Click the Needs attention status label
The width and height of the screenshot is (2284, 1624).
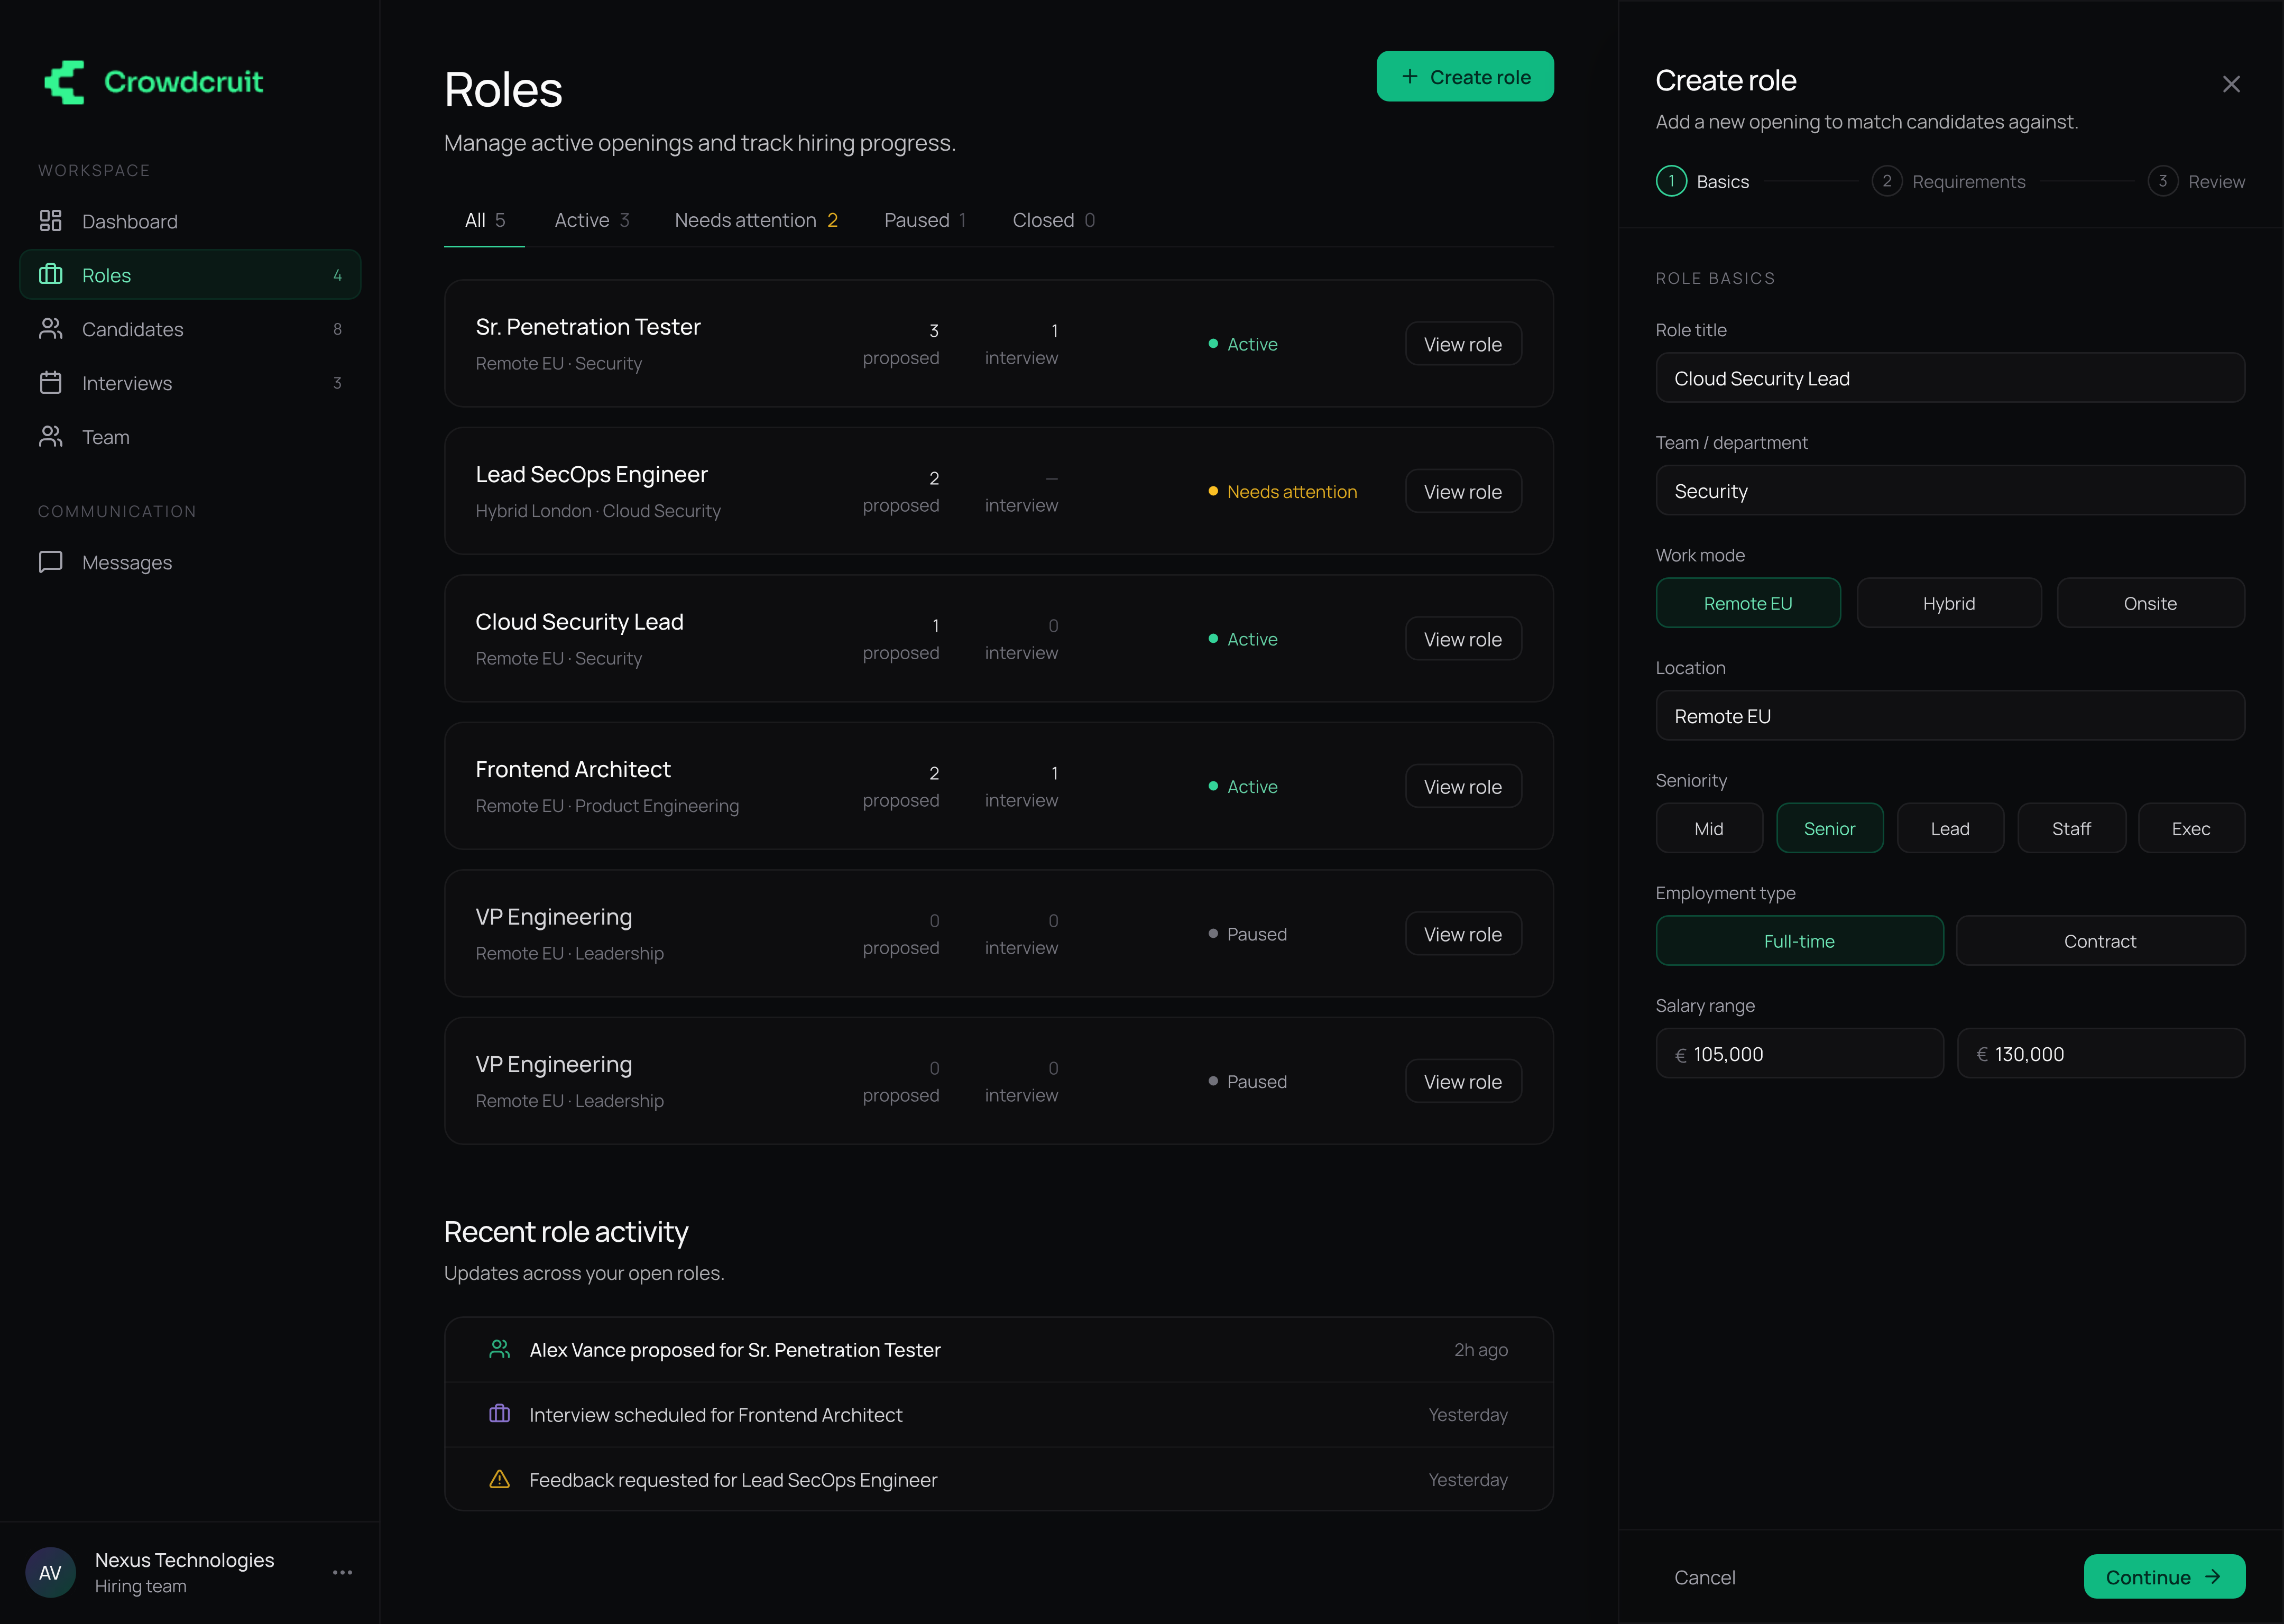[1292, 491]
